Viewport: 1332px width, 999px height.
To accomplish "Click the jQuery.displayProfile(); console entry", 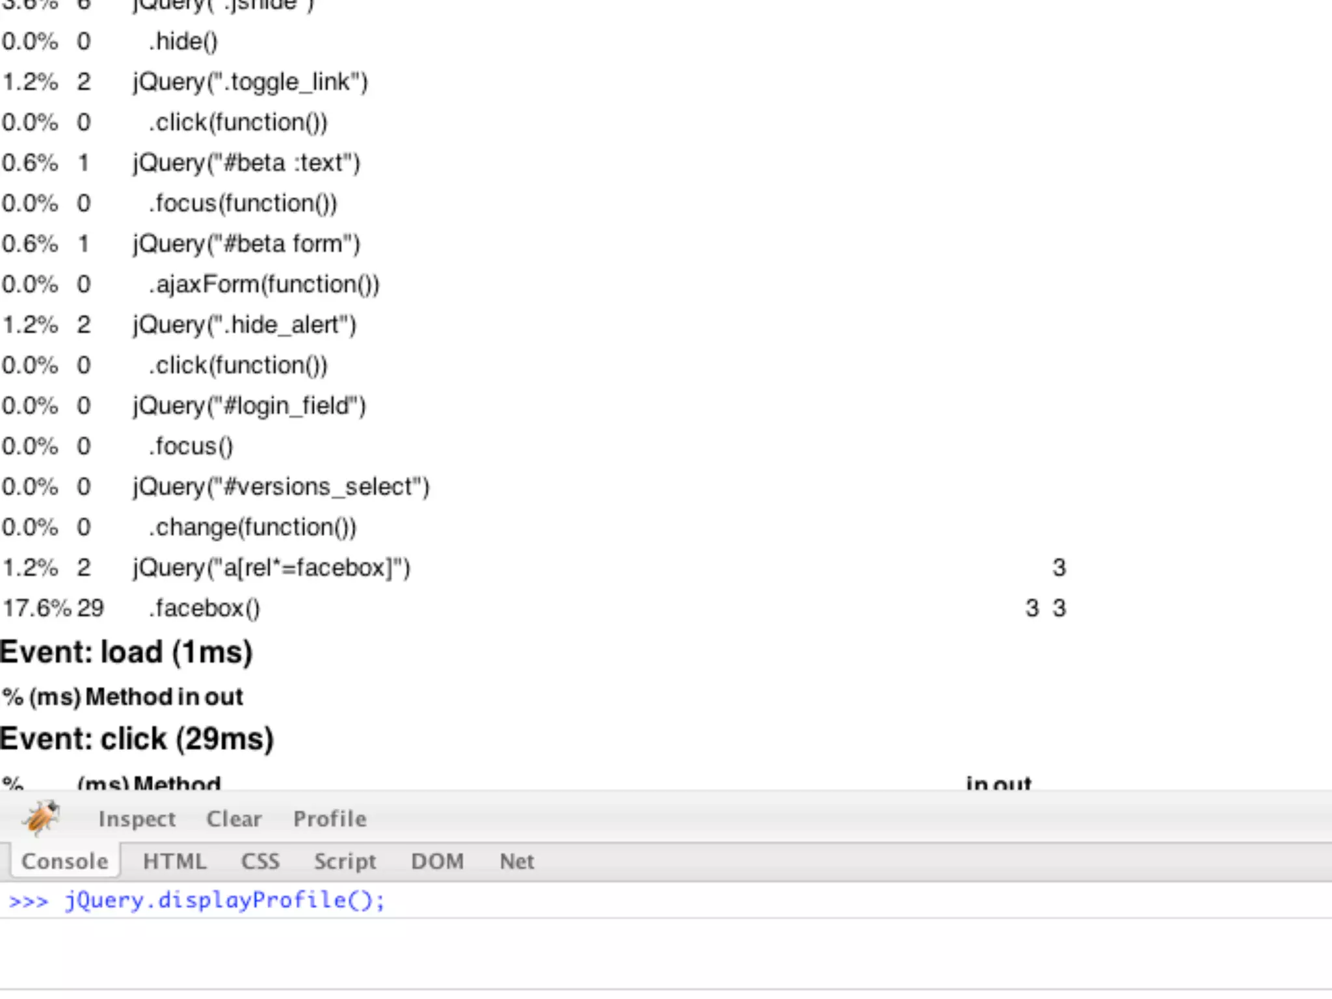I will coord(224,901).
